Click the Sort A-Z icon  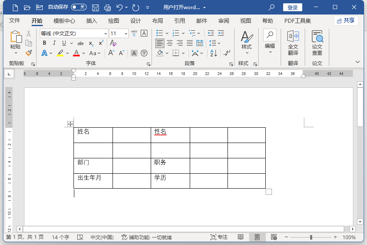tap(214, 53)
